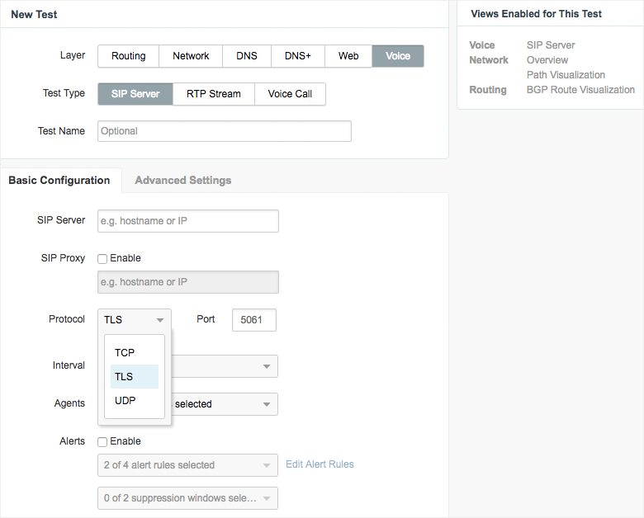This screenshot has height=518, width=644.
Task: Enable the Alerts checkbox
Action: click(x=103, y=442)
